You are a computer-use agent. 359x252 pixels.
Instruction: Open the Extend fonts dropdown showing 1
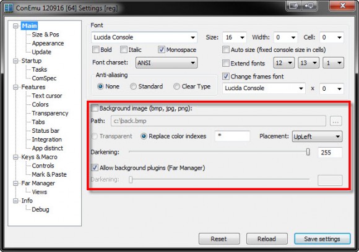point(333,63)
